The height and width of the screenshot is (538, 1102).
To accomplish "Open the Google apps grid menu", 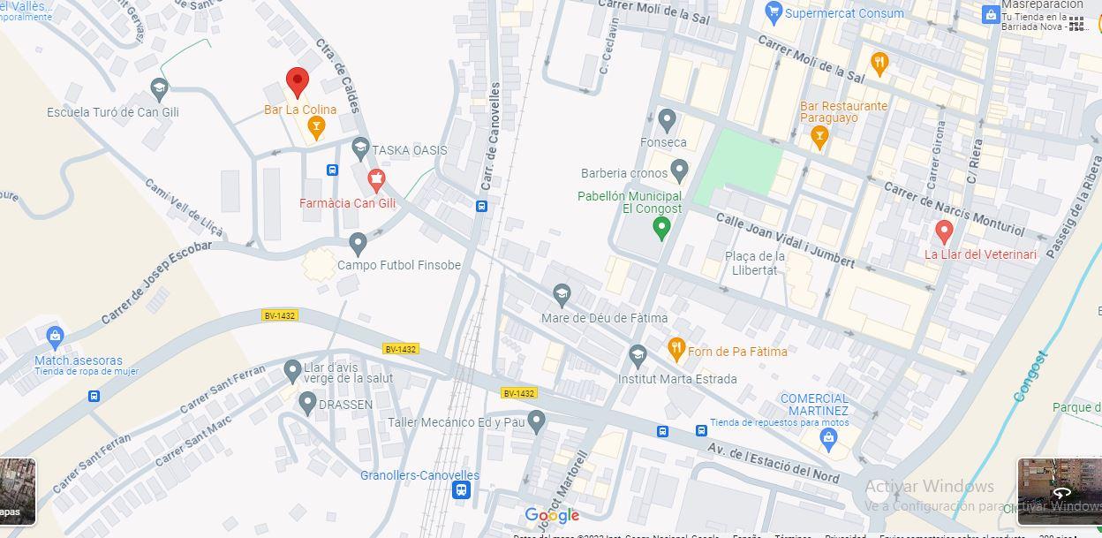I will [1076, 24].
